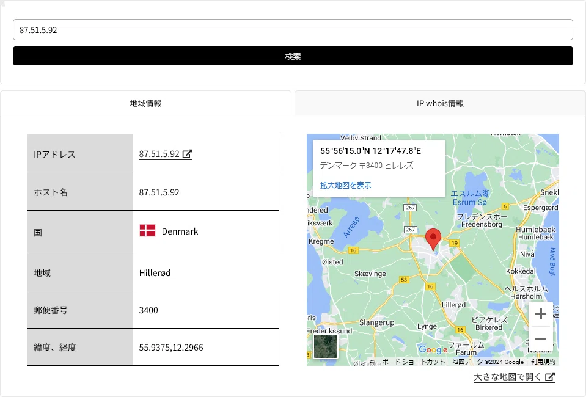This screenshot has height=397, width=586.
Task: Click route 267 shield near Esrum Sø
Action: click(410, 207)
